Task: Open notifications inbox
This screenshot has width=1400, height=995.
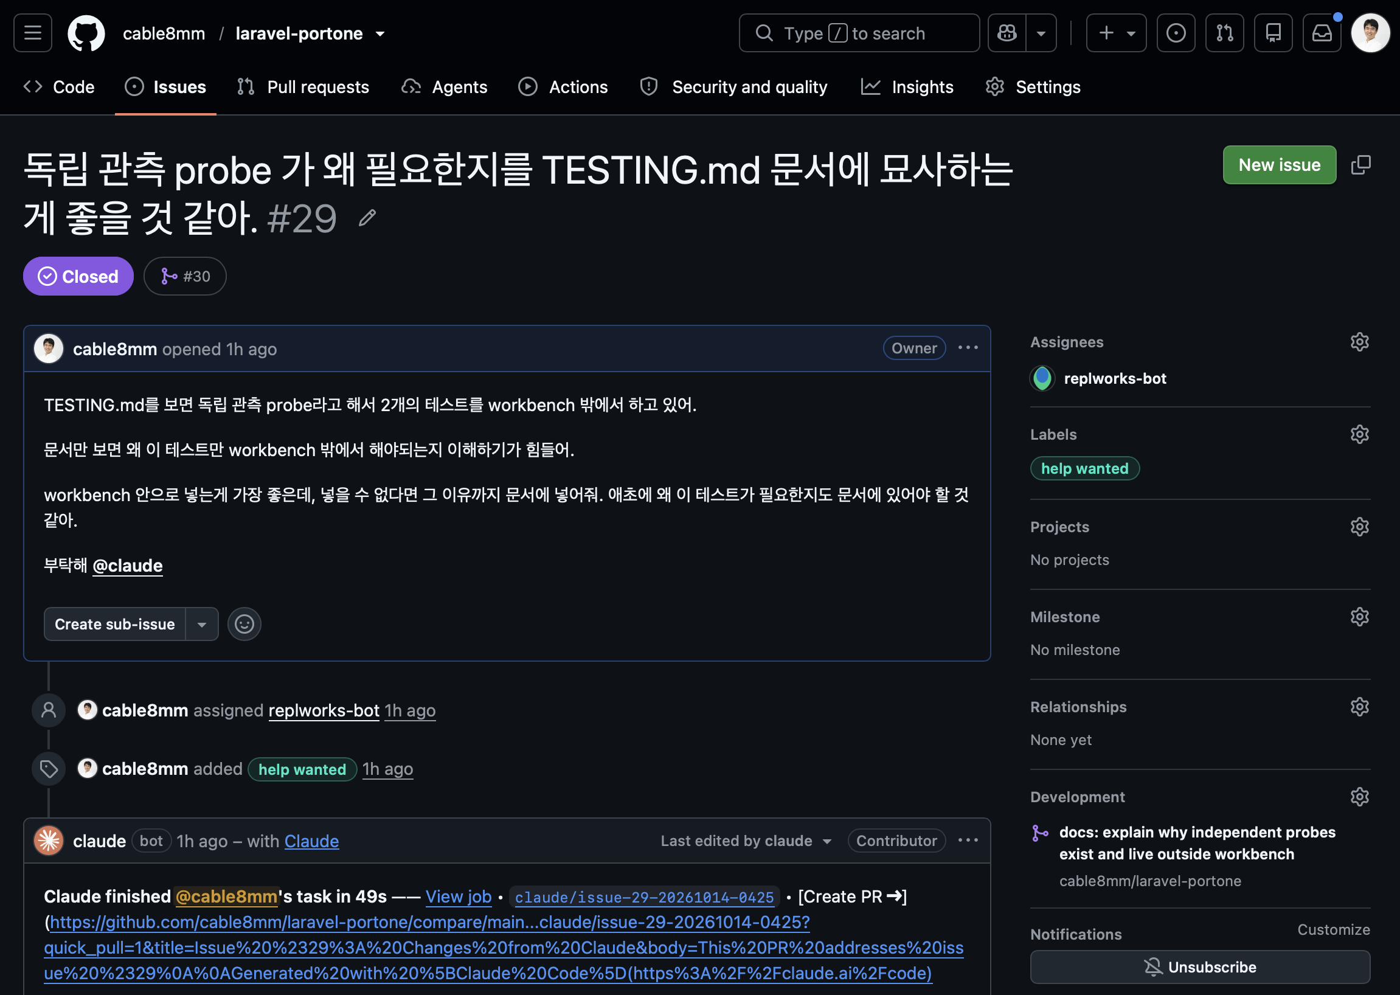Action: pyautogui.click(x=1322, y=33)
